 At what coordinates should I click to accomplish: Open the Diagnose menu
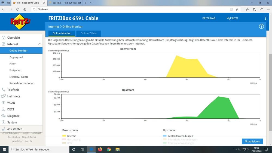coord(13,116)
